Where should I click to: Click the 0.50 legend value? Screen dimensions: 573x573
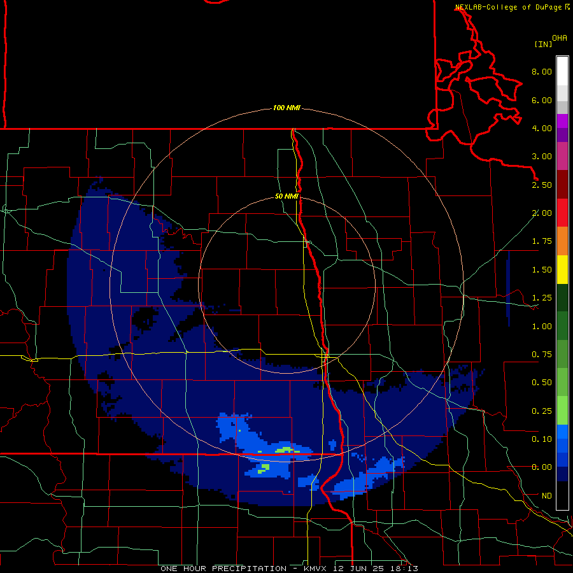542,383
